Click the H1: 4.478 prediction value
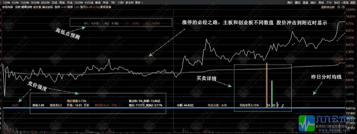This screenshot has width=357, height=134. (x=91, y=23)
